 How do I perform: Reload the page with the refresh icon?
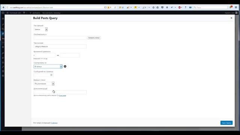point(115,7)
